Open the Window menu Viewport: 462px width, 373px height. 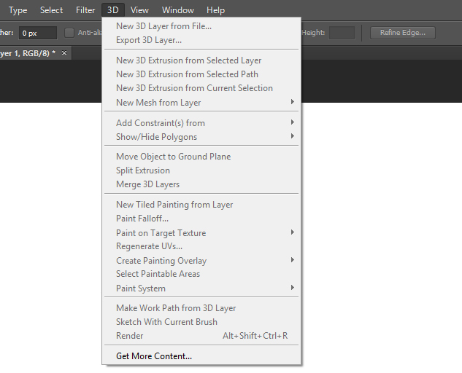tap(178, 10)
